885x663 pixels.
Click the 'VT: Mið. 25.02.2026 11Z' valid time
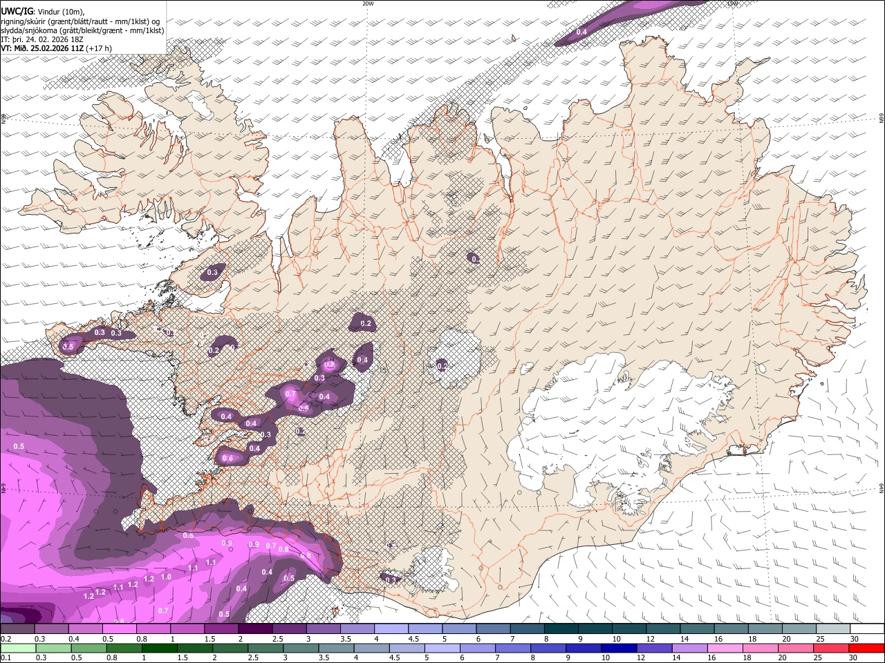tap(42, 48)
